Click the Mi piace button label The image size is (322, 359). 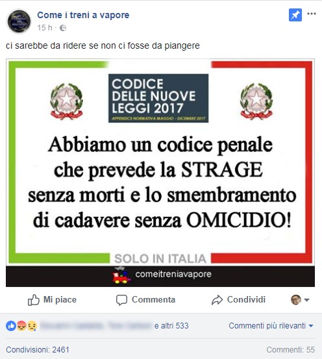click(x=60, y=299)
